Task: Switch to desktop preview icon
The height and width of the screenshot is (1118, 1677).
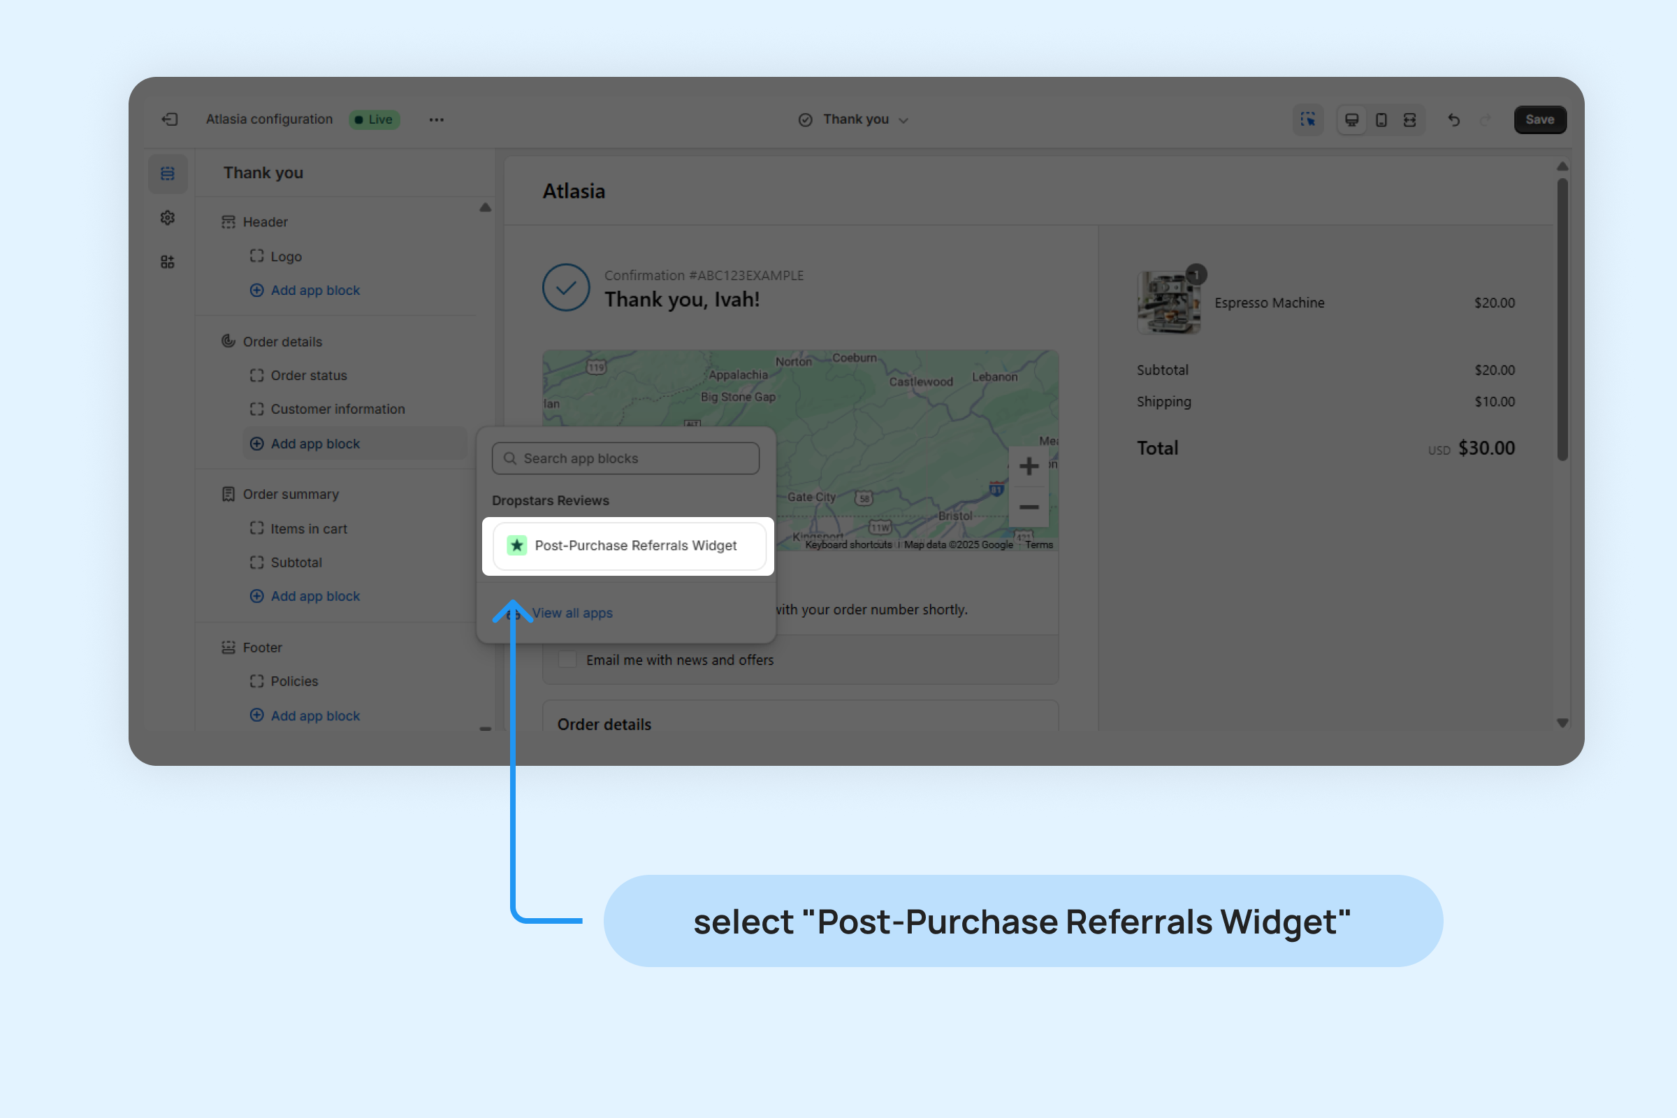Action: point(1351,119)
